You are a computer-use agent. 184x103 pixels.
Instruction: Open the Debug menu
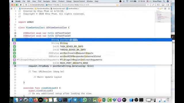(x=69, y=1)
